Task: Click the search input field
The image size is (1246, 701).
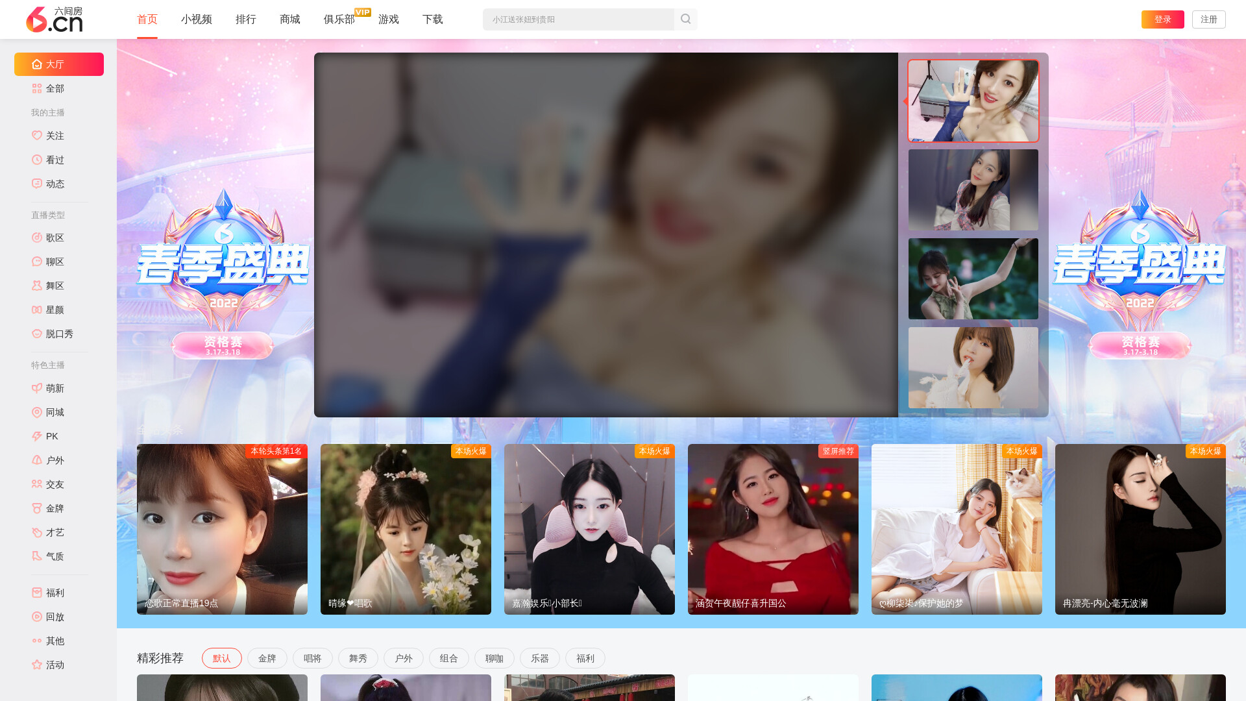Action: point(578,19)
